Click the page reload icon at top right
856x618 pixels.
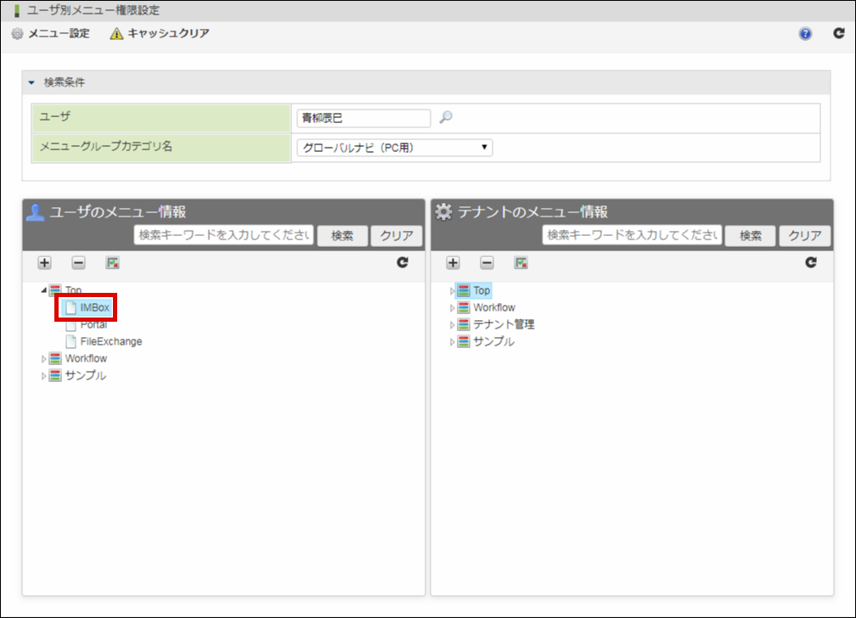point(839,33)
